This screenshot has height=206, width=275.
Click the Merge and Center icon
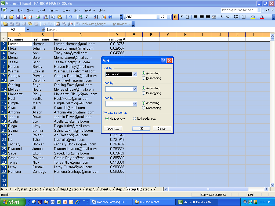(x=214, y=17)
